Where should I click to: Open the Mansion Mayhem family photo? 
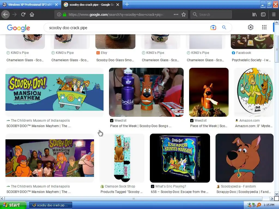[50, 158]
